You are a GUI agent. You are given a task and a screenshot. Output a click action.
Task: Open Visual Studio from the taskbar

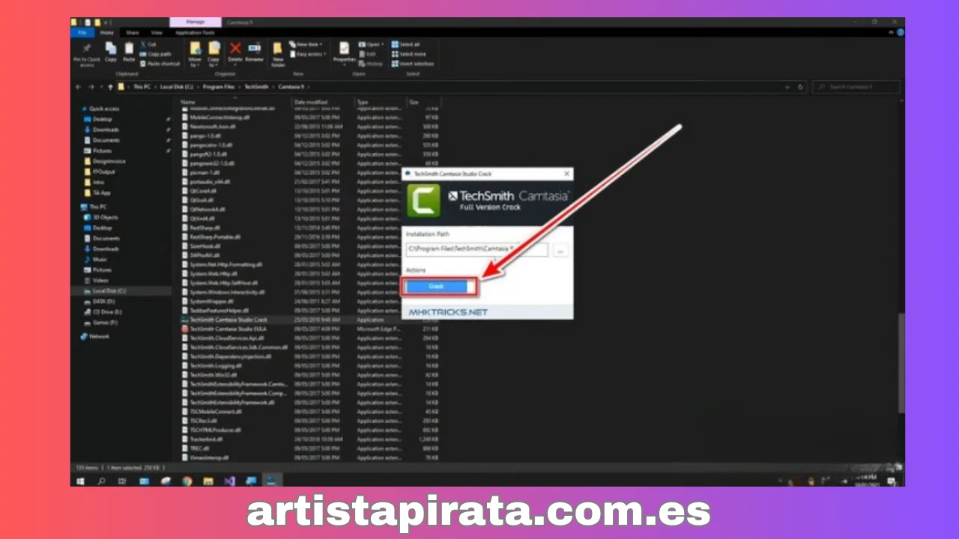230,480
